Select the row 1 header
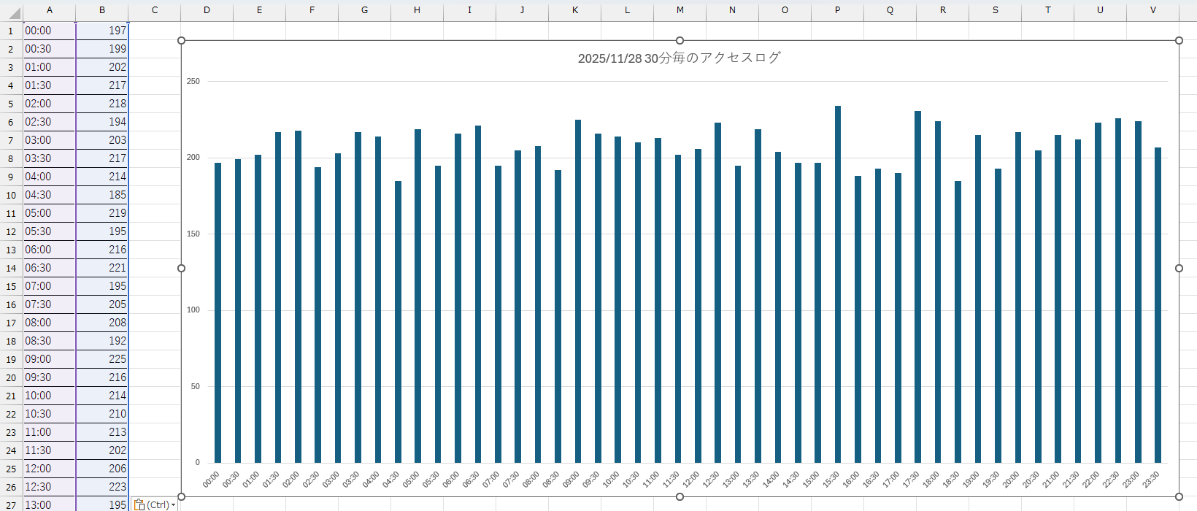The width and height of the screenshot is (1197, 511). pyautogui.click(x=11, y=31)
